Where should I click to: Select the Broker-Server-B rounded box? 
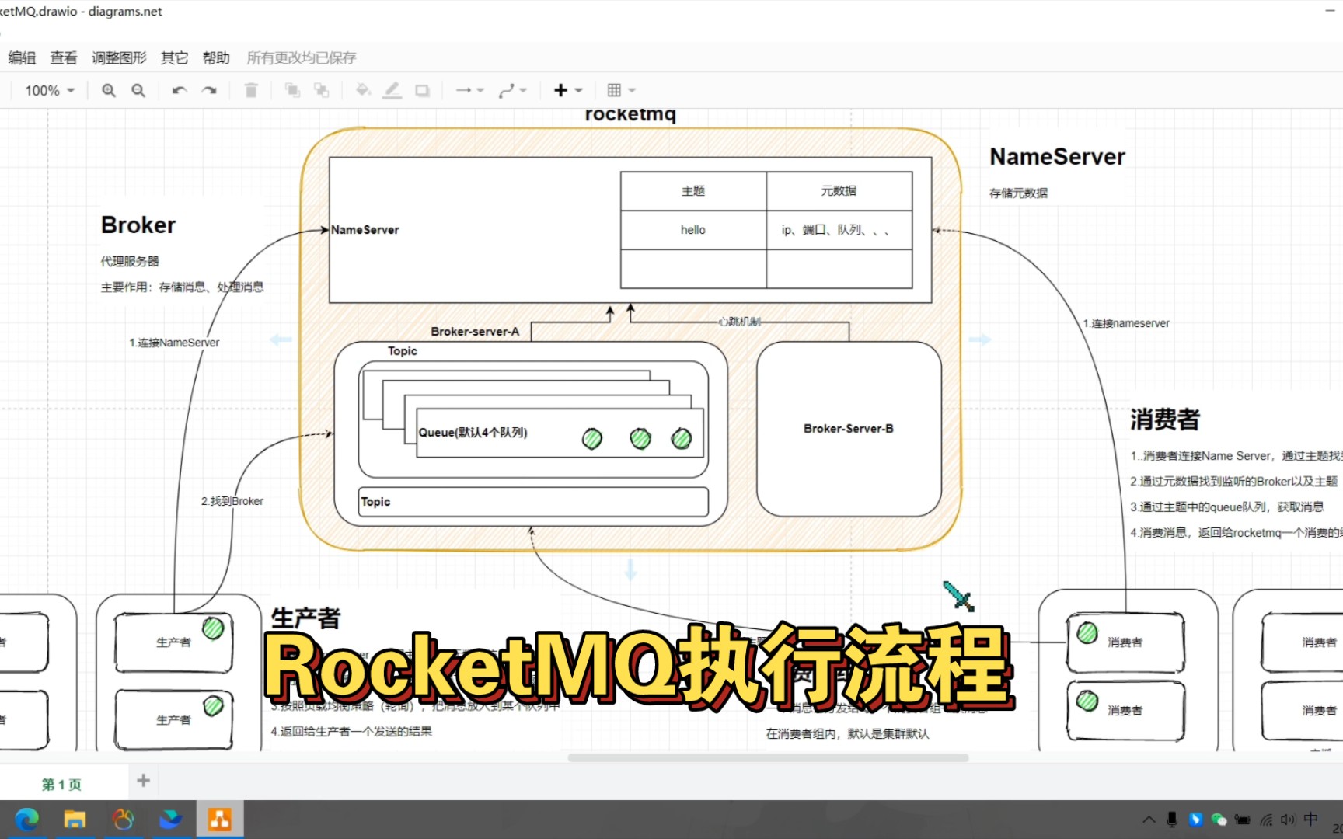click(849, 429)
